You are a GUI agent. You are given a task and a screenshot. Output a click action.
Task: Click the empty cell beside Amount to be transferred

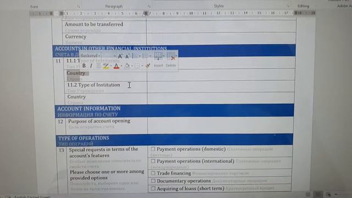221,26
